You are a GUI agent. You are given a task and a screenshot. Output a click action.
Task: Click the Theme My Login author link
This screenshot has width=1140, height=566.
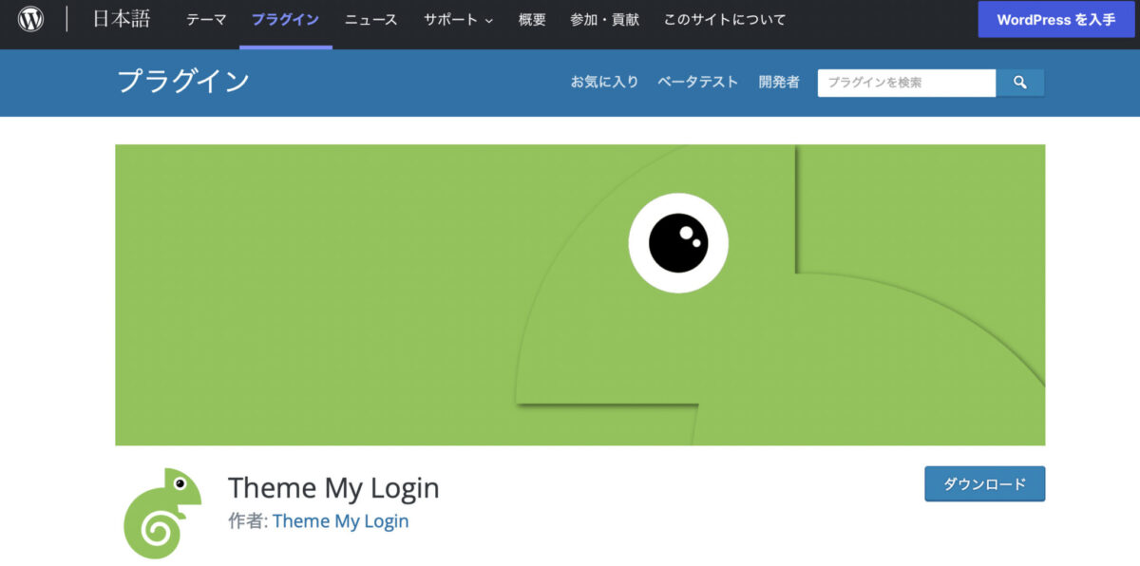(340, 521)
